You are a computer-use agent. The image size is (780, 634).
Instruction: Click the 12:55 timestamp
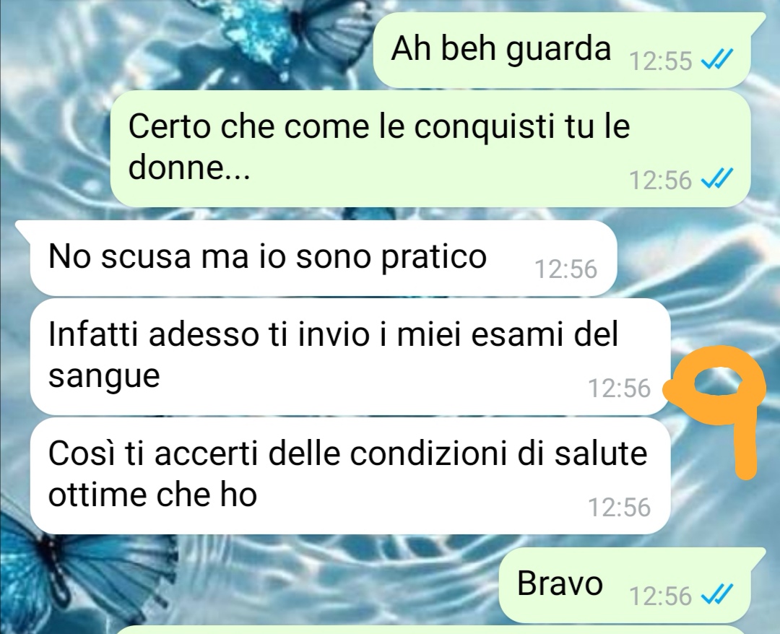(661, 61)
